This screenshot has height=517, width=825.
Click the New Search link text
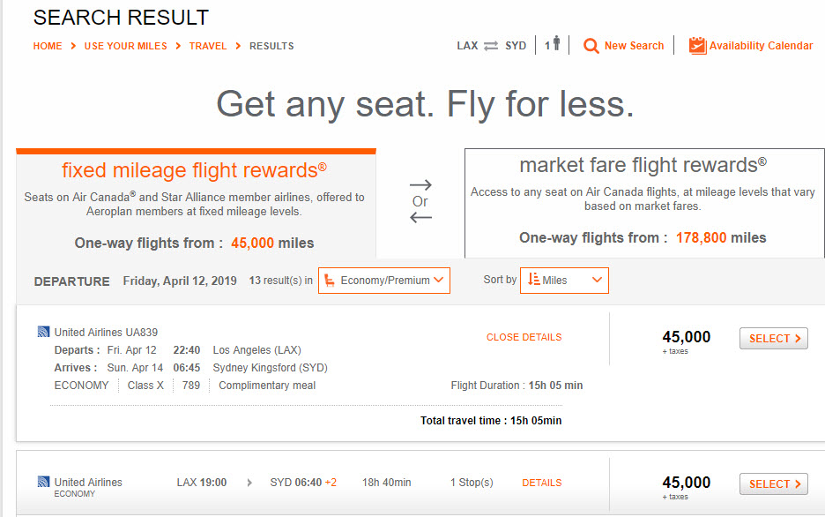click(634, 46)
